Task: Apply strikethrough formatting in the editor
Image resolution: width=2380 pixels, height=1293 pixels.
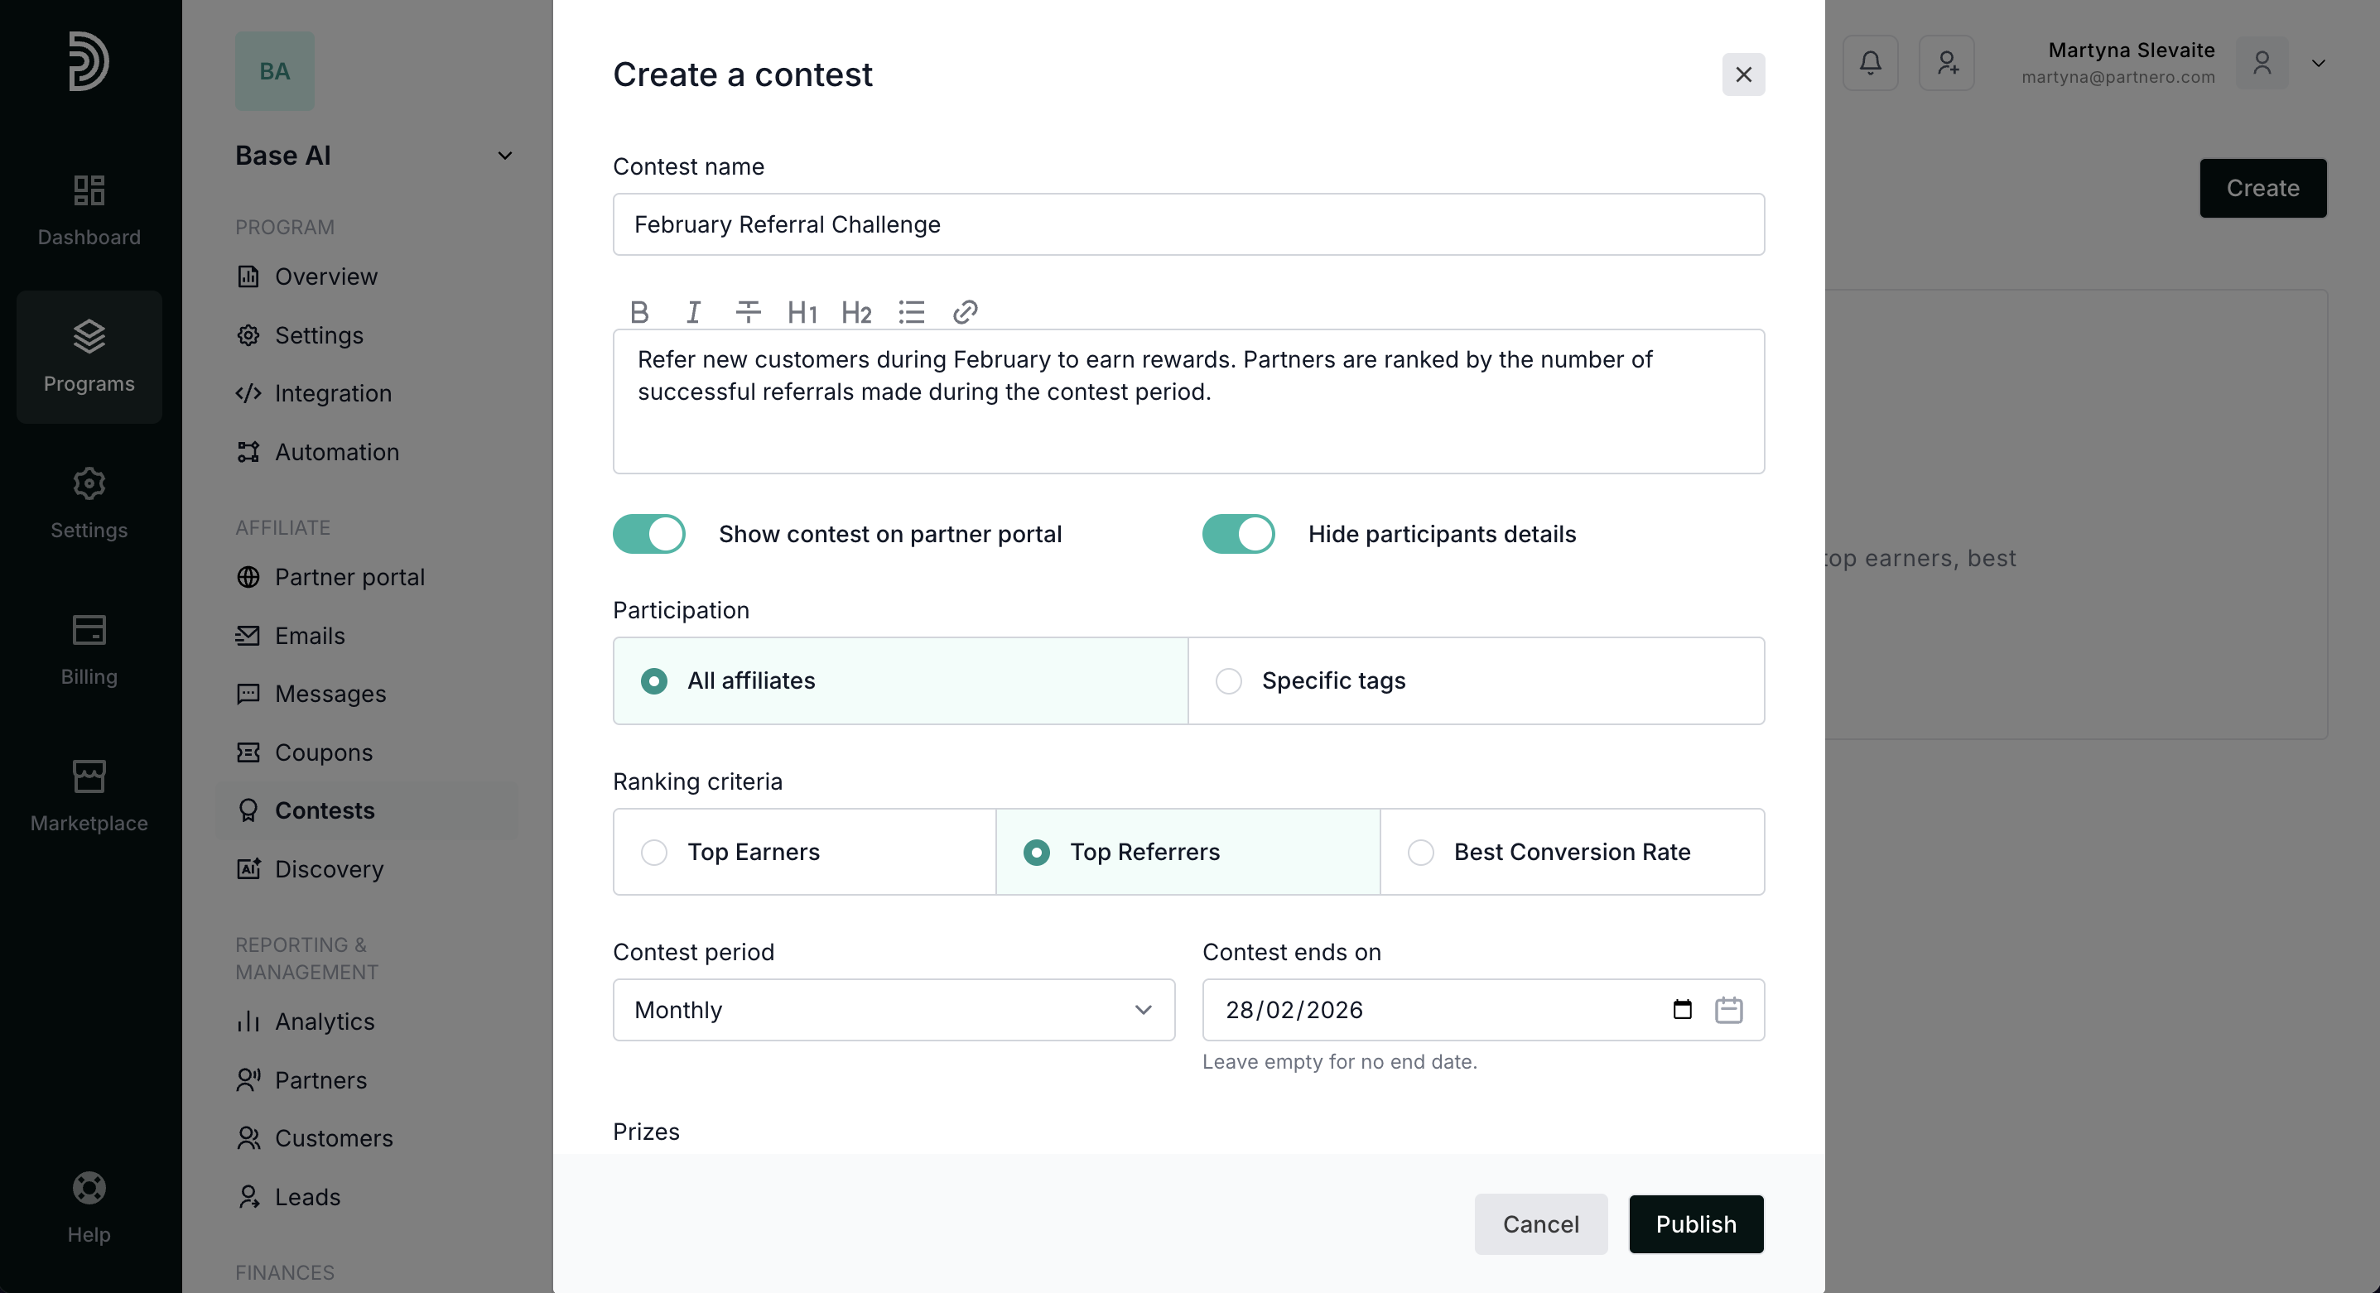Action: (748, 312)
